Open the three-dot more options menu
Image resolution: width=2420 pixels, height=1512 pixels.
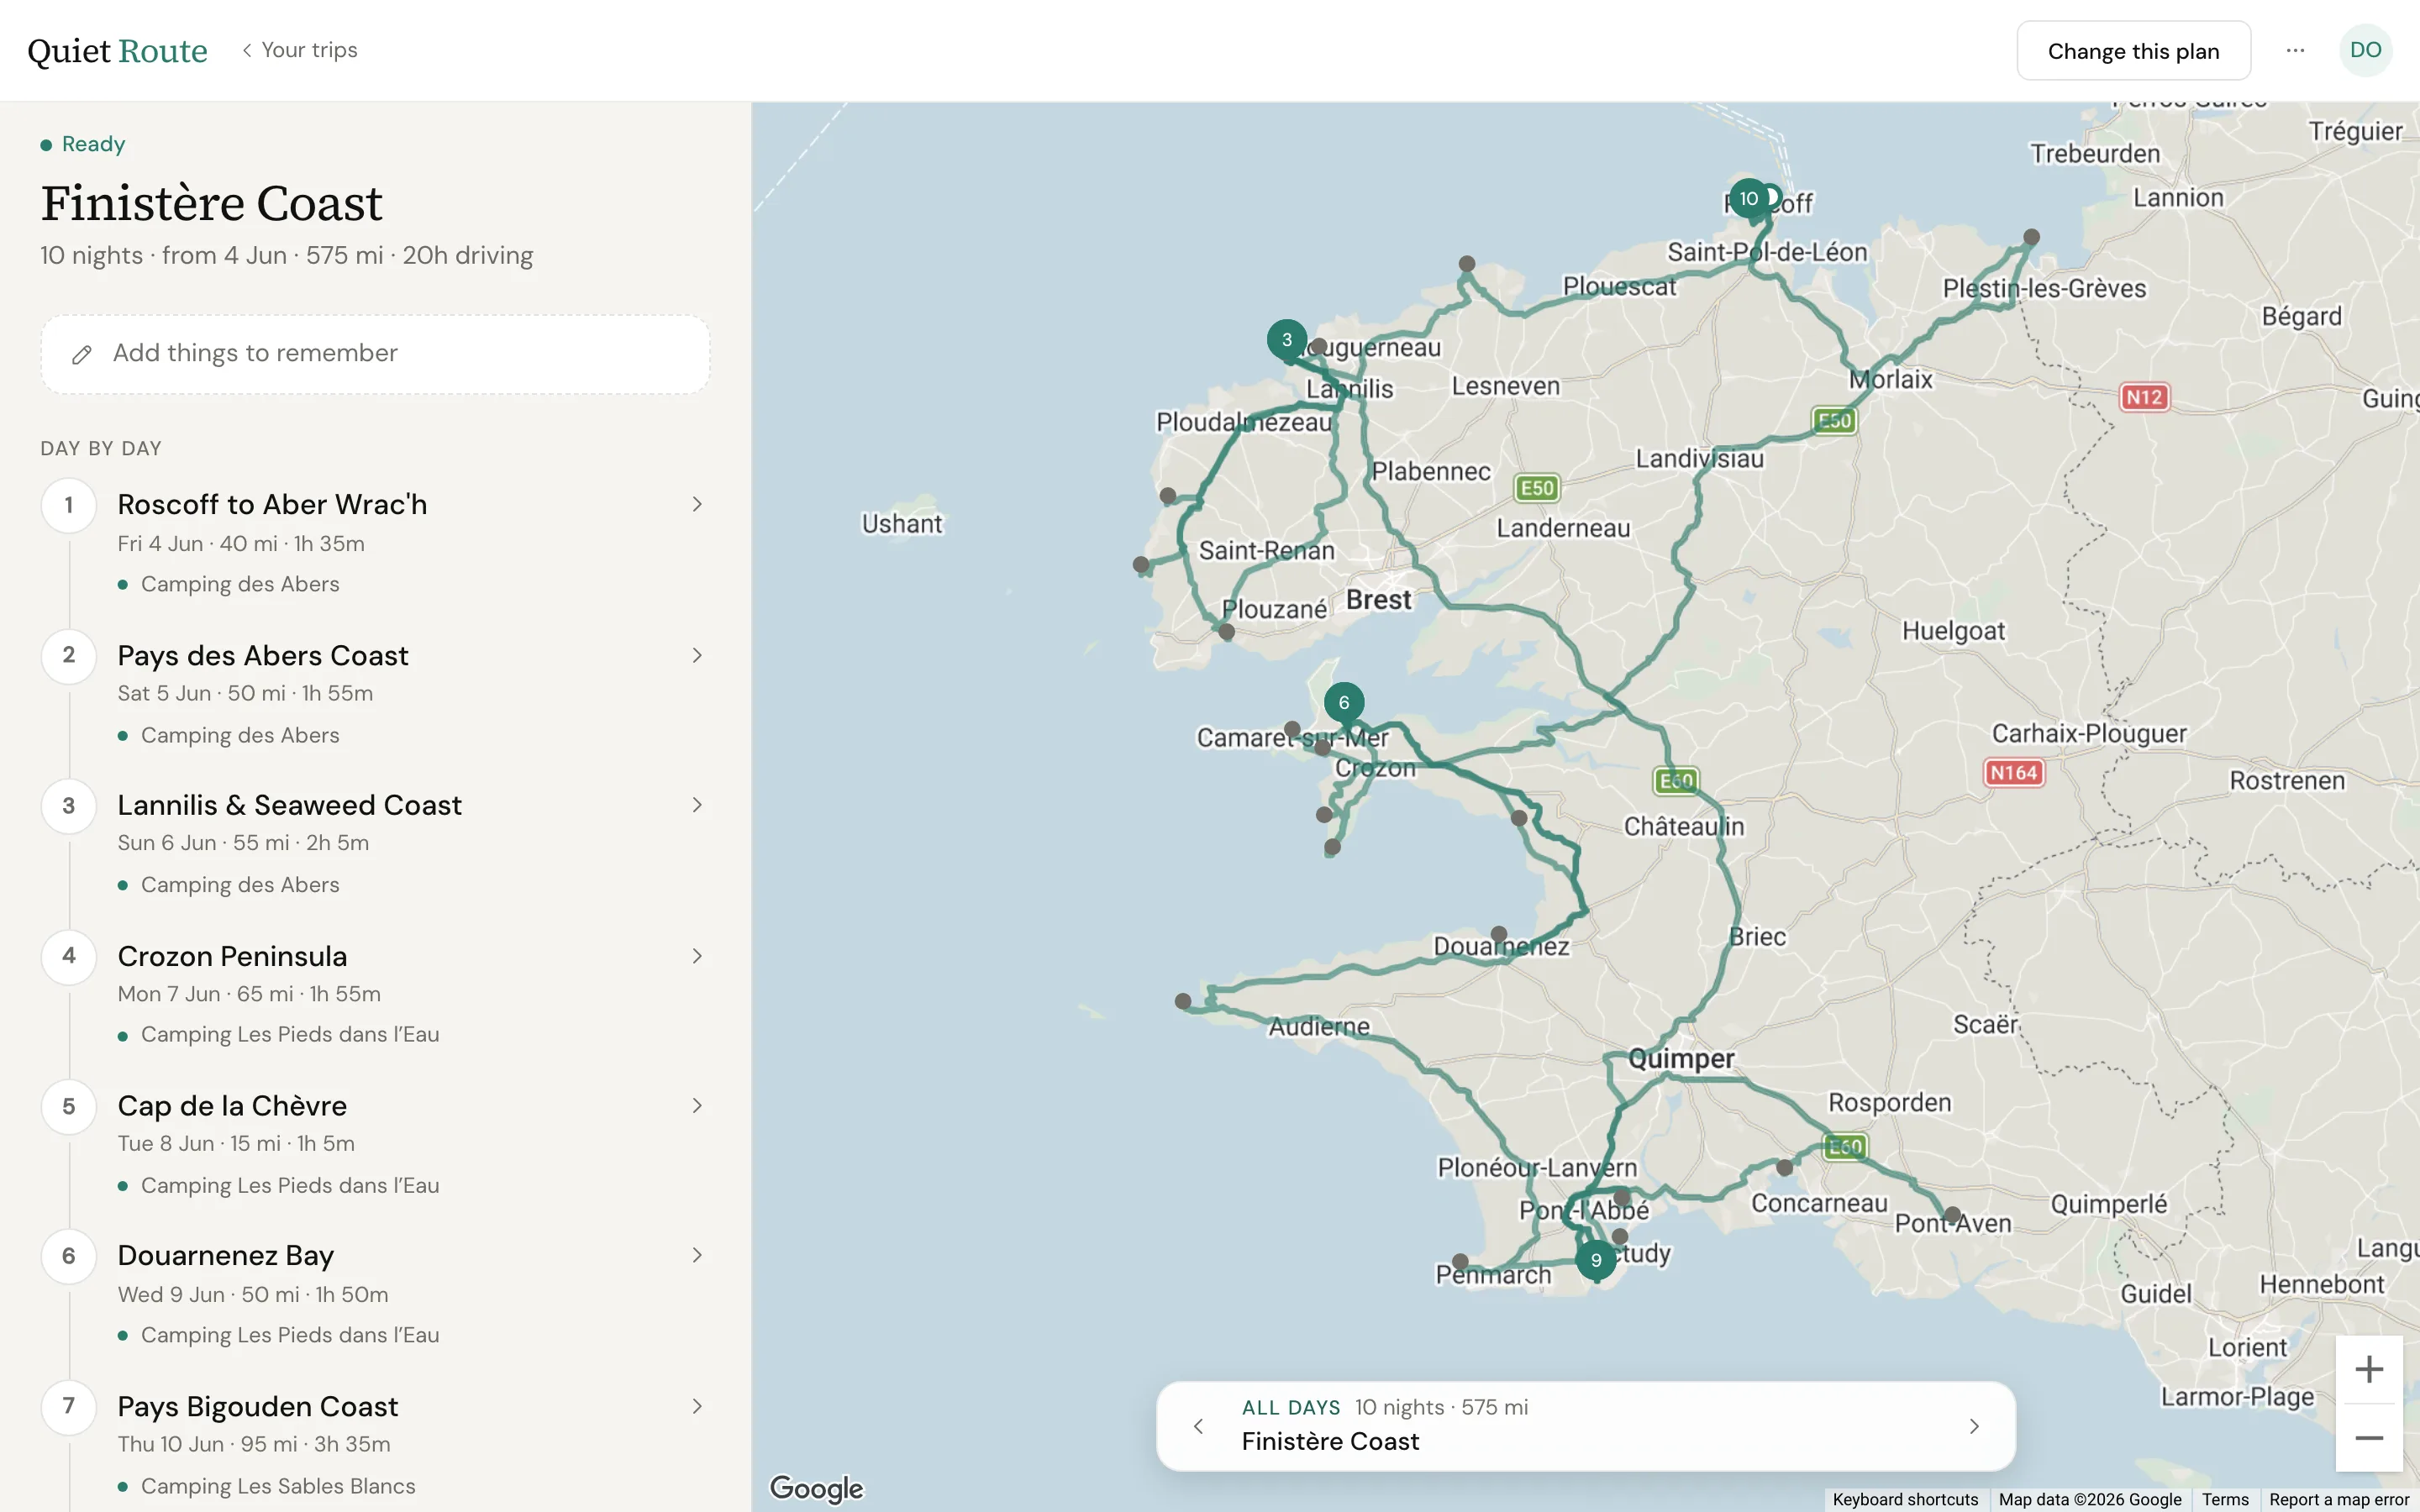(2295, 50)
